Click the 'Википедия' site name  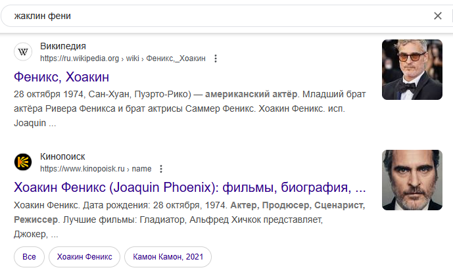[63, 46]
